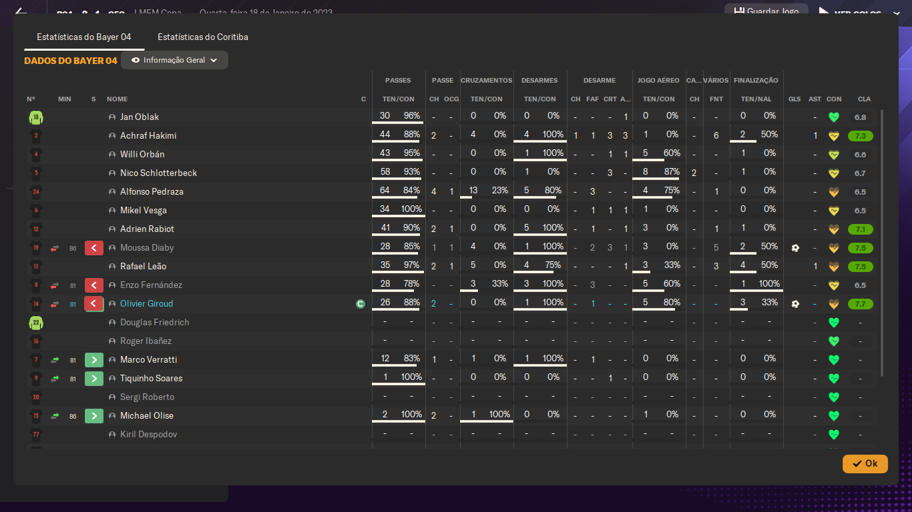Click the PASSES group header
This screenshot has width=912, height=512.
click(398, 80)
